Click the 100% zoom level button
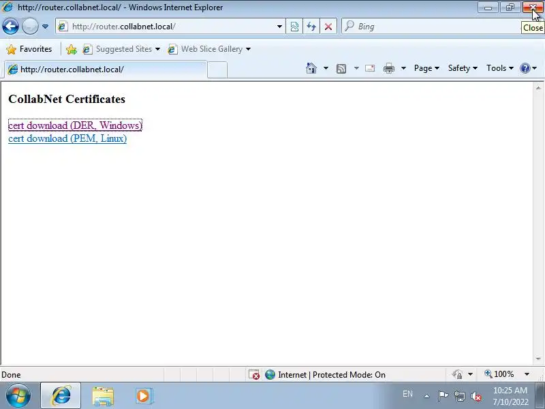This screenshot has width=545, height=409. [499, 374]
